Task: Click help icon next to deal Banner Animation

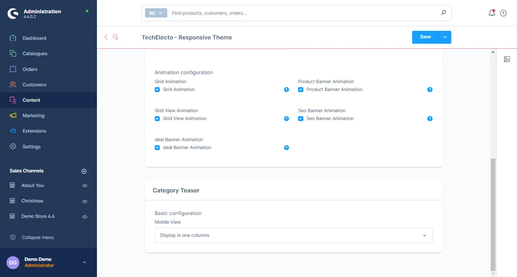Action: click(287, 148)
